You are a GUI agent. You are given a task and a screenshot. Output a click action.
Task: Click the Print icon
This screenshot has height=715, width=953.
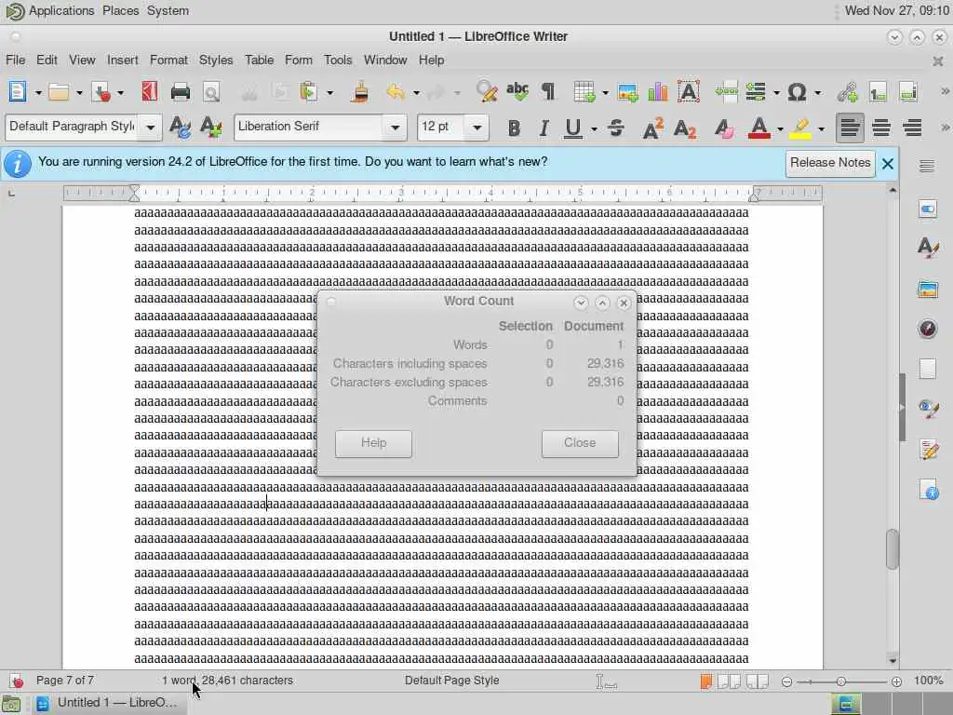click(x=180, y=92)
